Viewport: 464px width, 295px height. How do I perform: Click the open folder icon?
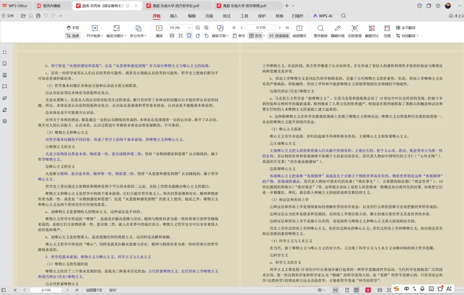[23, 16]
